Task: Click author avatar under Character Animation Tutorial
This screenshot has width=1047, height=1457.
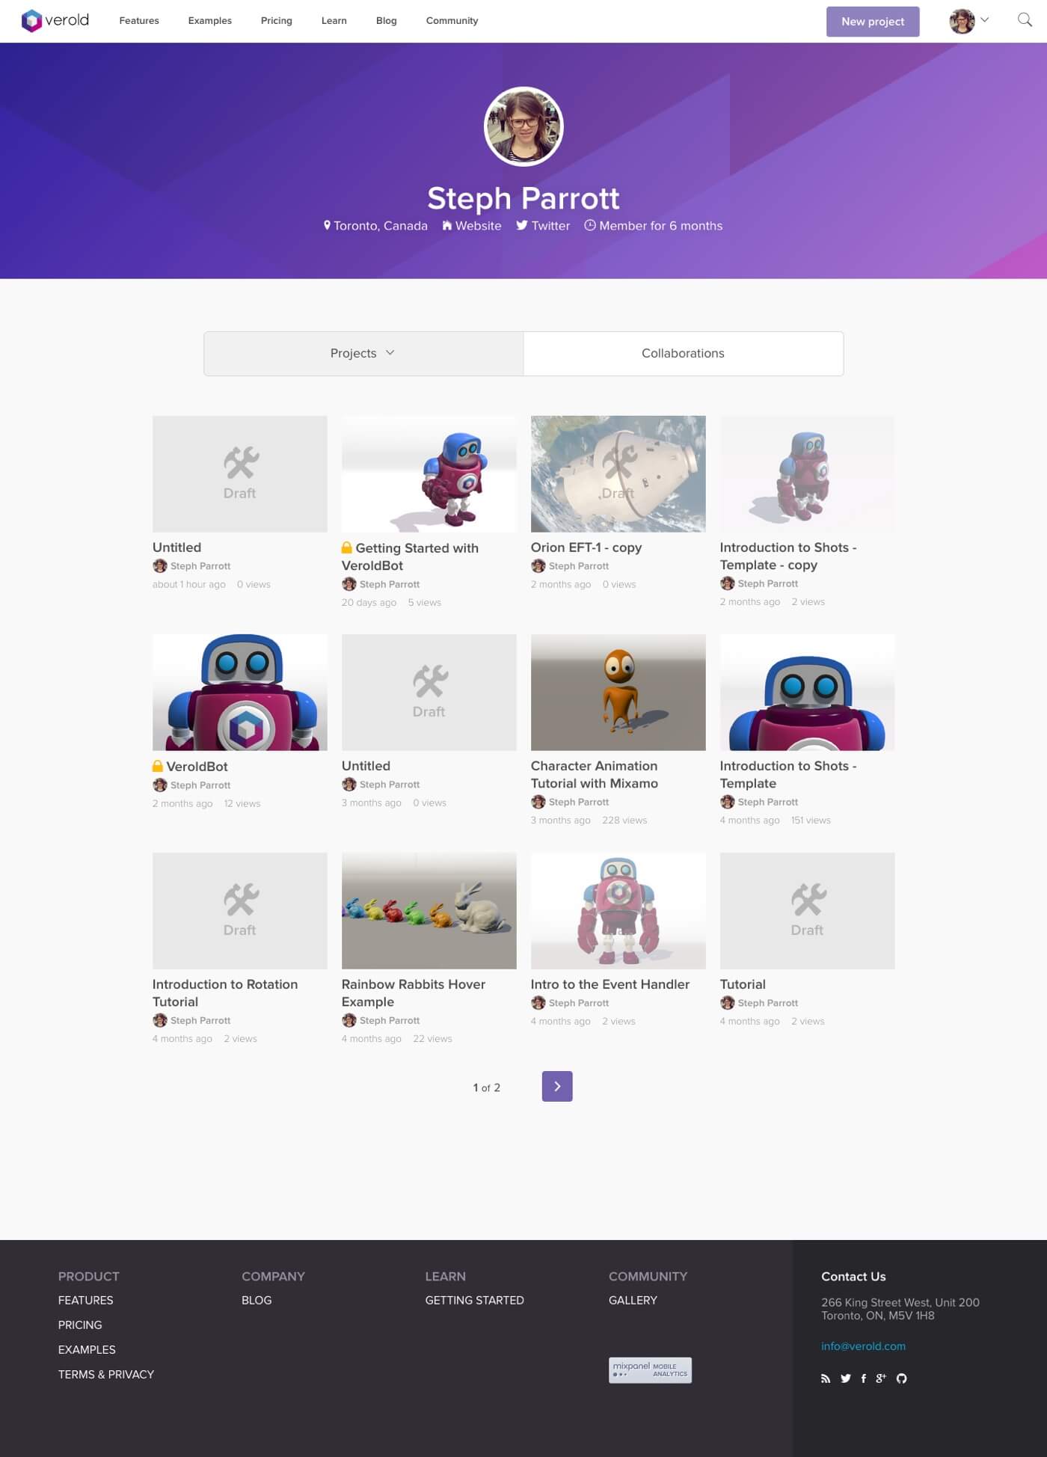Action: click(x=538, y=802)
